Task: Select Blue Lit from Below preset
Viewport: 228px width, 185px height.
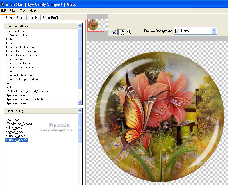Action: click(x=19, y=63)
